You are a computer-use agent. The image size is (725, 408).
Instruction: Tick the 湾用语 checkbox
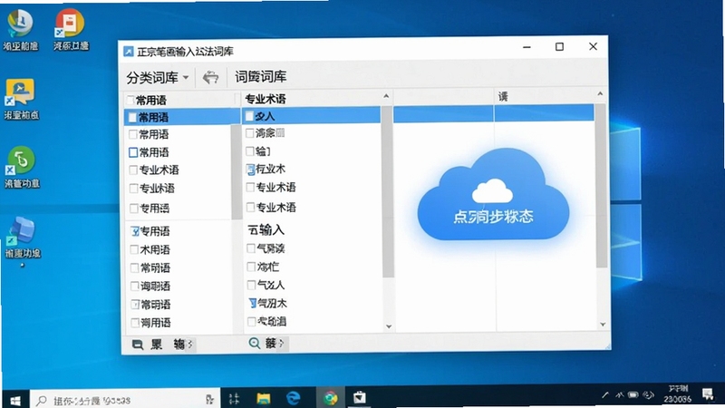(x=135, y=323)
